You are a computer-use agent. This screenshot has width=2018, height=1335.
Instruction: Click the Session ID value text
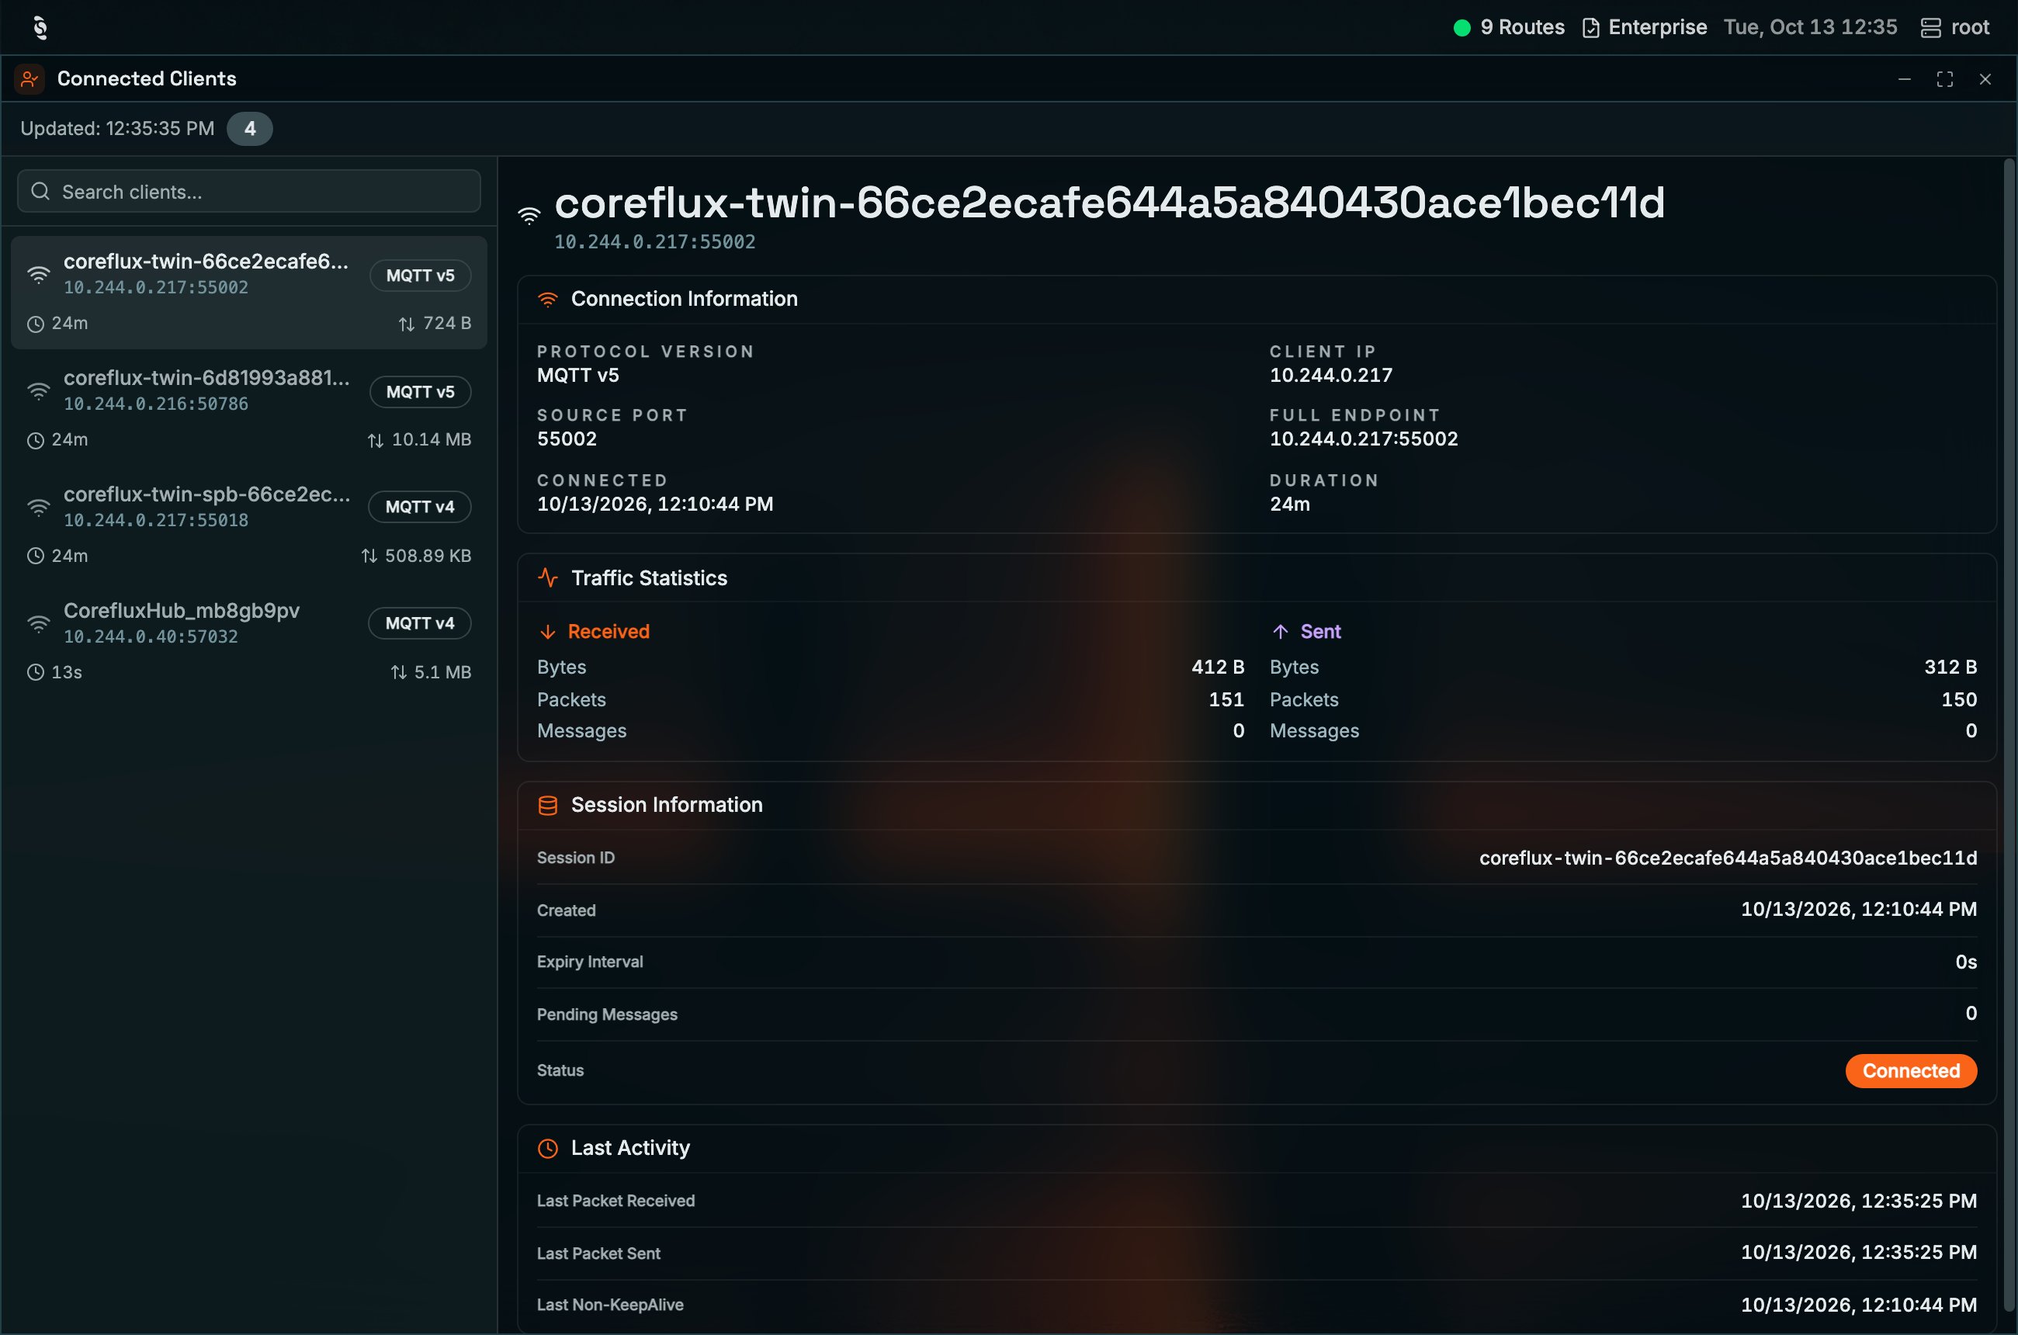[1728, 858]
